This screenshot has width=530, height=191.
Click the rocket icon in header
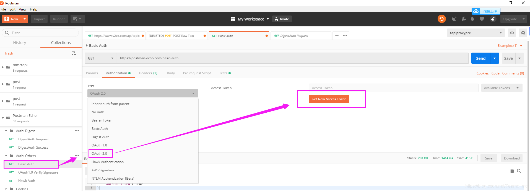click(x=493, y=19)
